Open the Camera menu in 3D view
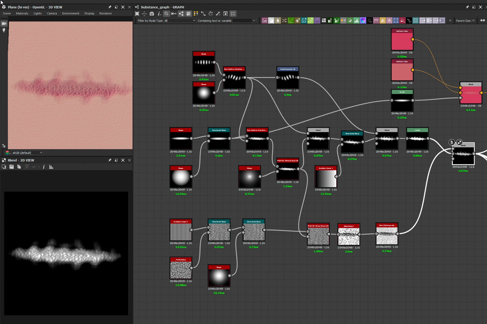Screen dimensions: 487x324 (52, 13)
